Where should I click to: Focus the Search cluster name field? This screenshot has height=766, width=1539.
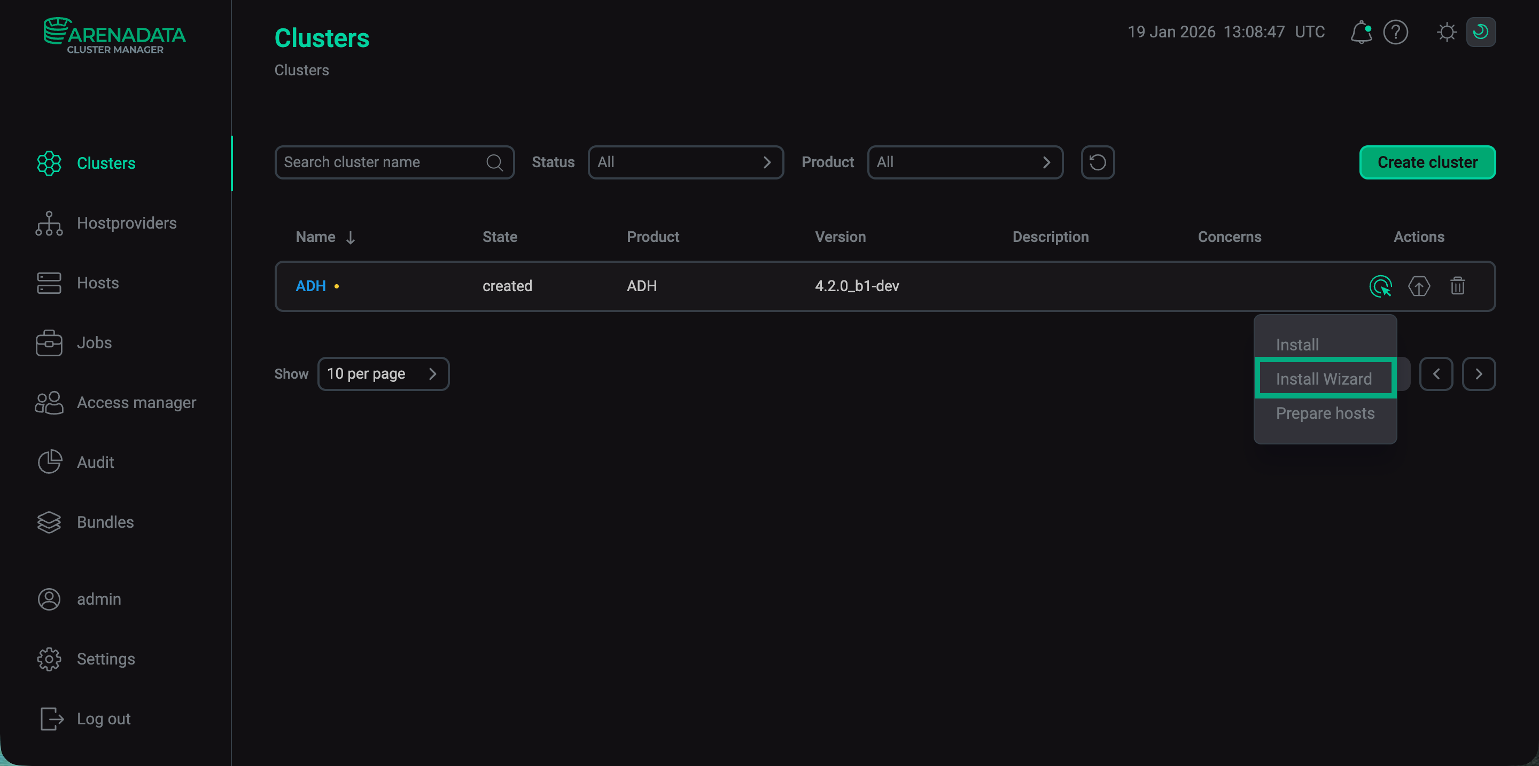tap(383, 162)
